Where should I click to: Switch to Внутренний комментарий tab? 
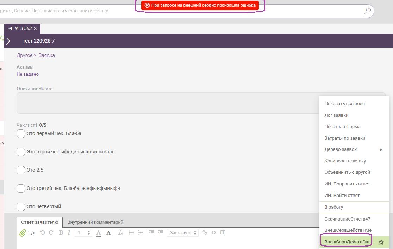click(x=95, y=222)
